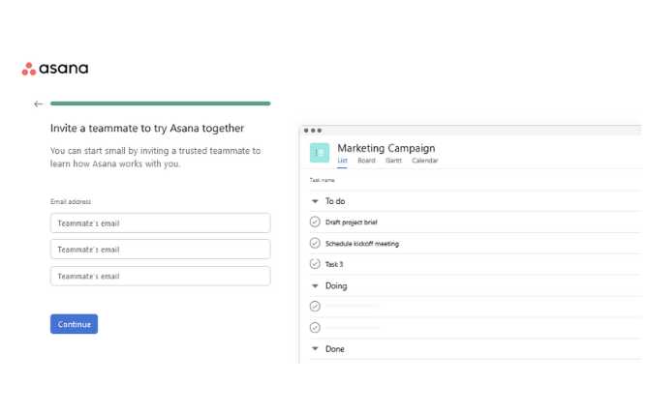Go back using the left arrow
The width and height of the screenshot is (647, 414).
(x=39, y=104)
